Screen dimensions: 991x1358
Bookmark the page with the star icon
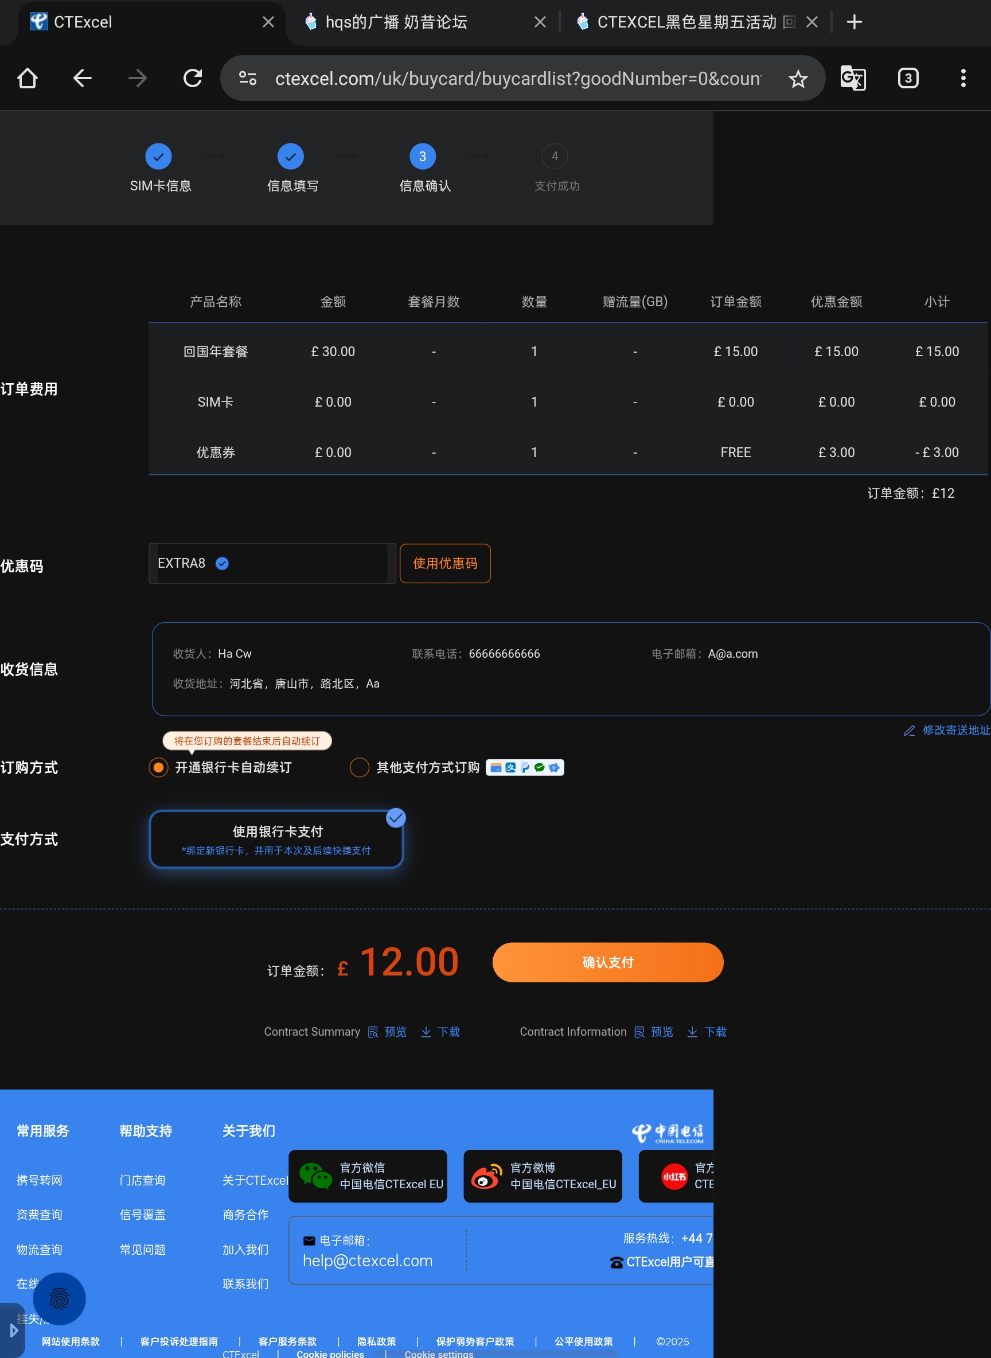(798, 78)
